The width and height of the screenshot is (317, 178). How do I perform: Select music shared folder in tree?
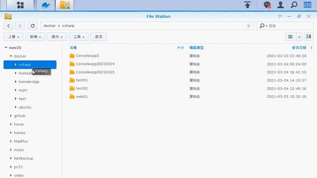[x=19, y=150]
